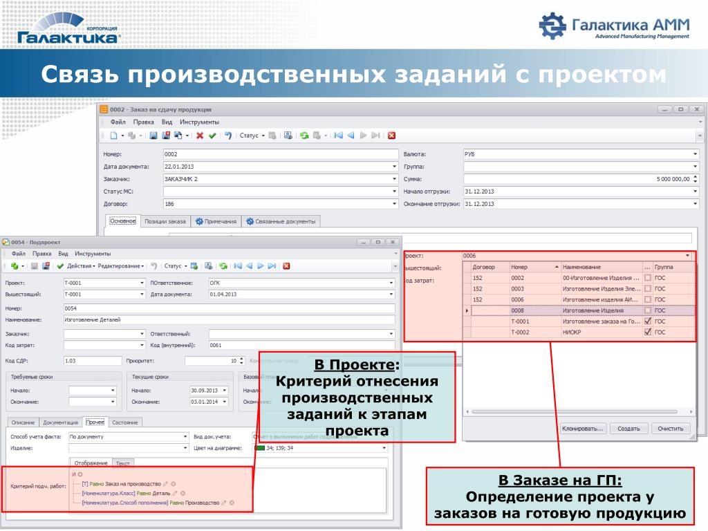Open Статус dropdown in Заказ toolbar
708x531 pixels.
(252, 136)
